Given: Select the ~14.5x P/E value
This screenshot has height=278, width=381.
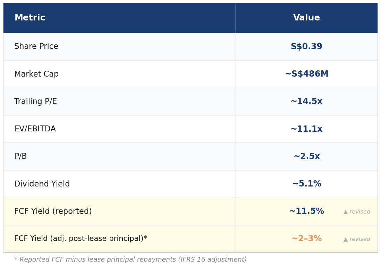Looking at the screenshot, I should point(306,101).
